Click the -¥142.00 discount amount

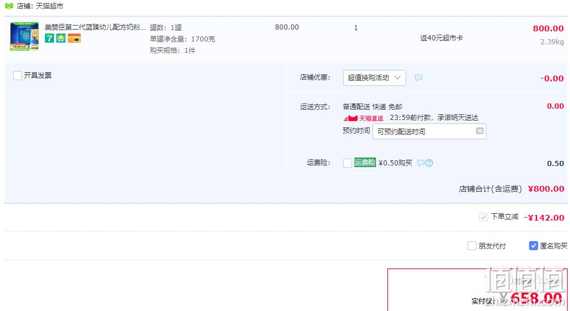tap(544, 218)
